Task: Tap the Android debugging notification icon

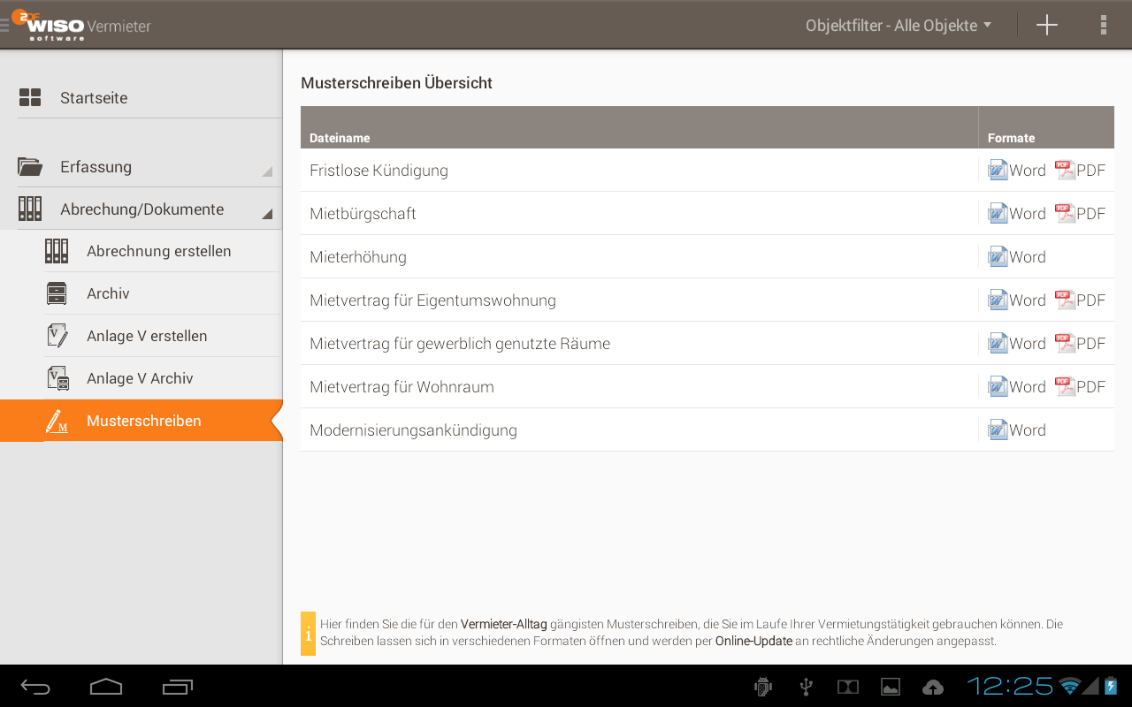Action: click(x=763, y=687)
